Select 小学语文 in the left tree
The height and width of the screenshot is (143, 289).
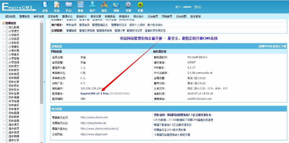[14, 31]
